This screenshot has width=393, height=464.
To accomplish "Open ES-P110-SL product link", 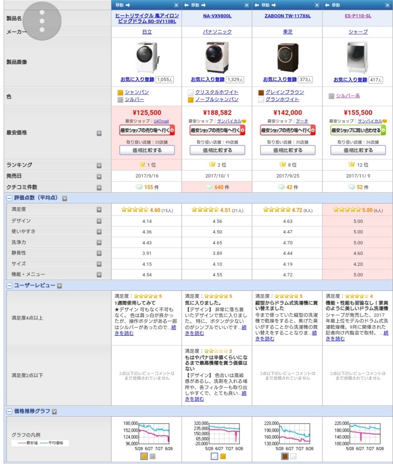I will (358, 16).
